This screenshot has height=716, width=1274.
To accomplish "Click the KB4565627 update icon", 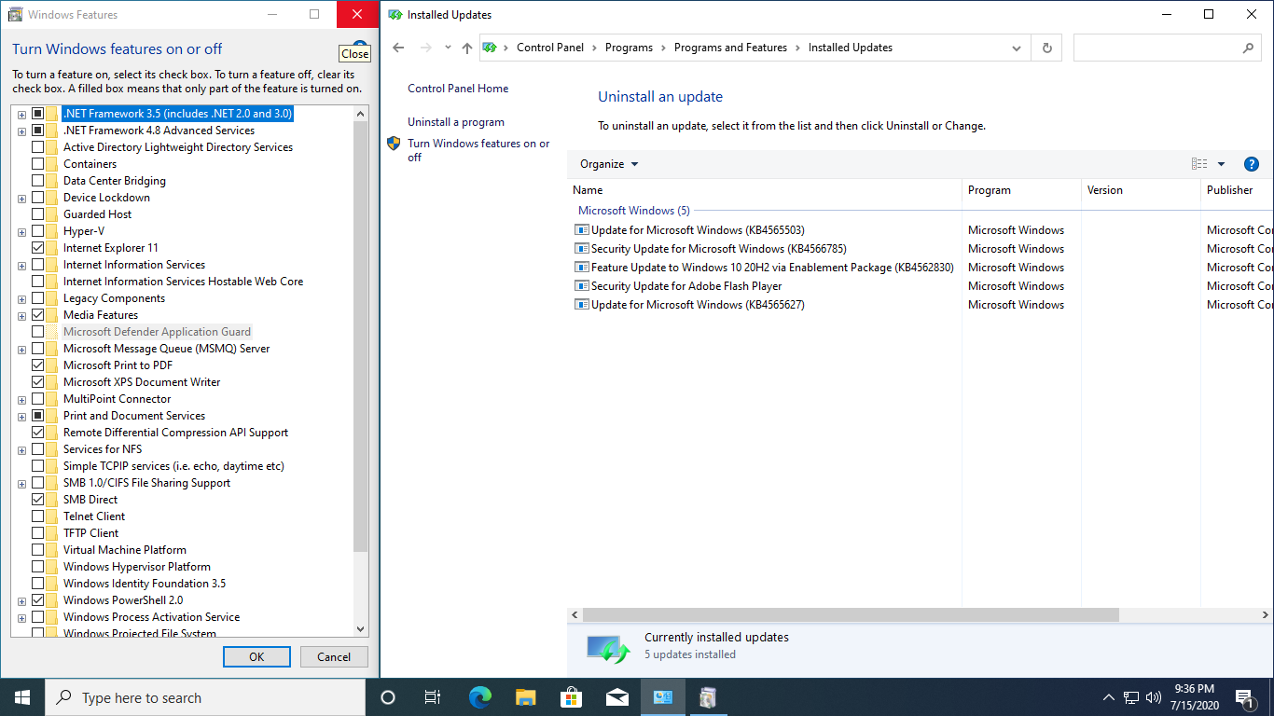I will 582,305.
